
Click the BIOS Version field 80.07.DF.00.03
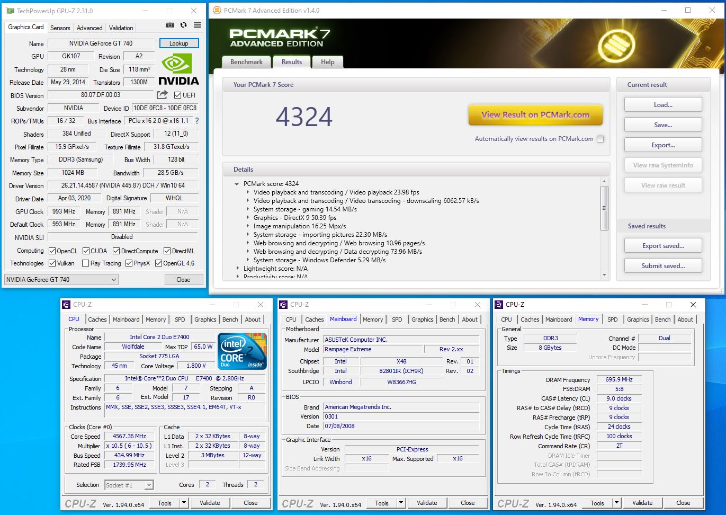(x=101, y=95)
